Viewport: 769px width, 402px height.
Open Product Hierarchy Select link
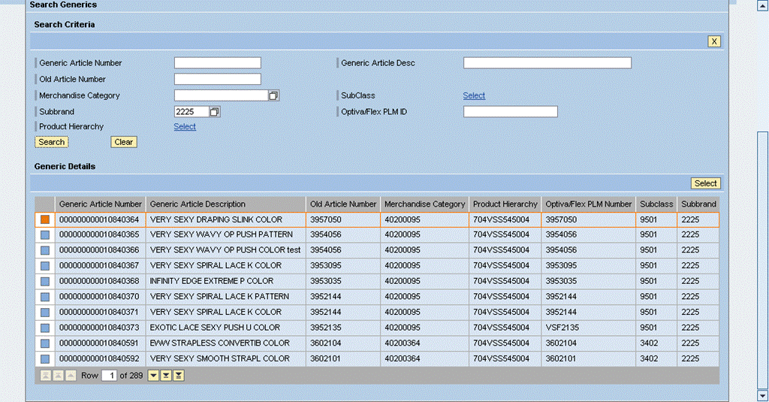point(185,127)
